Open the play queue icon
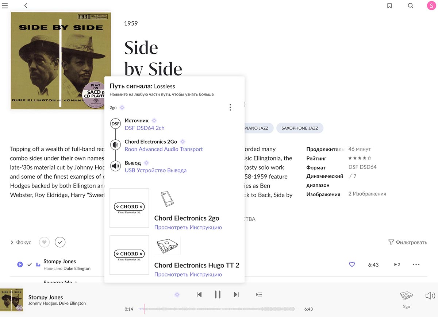438x317 pixels. pyautogui.click(x=259, y=294)
